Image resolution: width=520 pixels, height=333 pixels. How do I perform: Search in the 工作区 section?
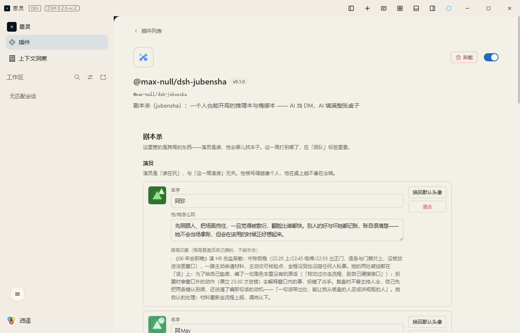[77, 77]
